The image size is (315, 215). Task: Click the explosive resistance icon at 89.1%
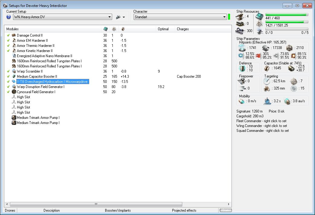point(294,55)
